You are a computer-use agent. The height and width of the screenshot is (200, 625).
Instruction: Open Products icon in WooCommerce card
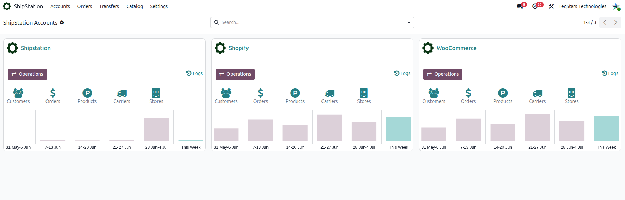tap(503, 93)
